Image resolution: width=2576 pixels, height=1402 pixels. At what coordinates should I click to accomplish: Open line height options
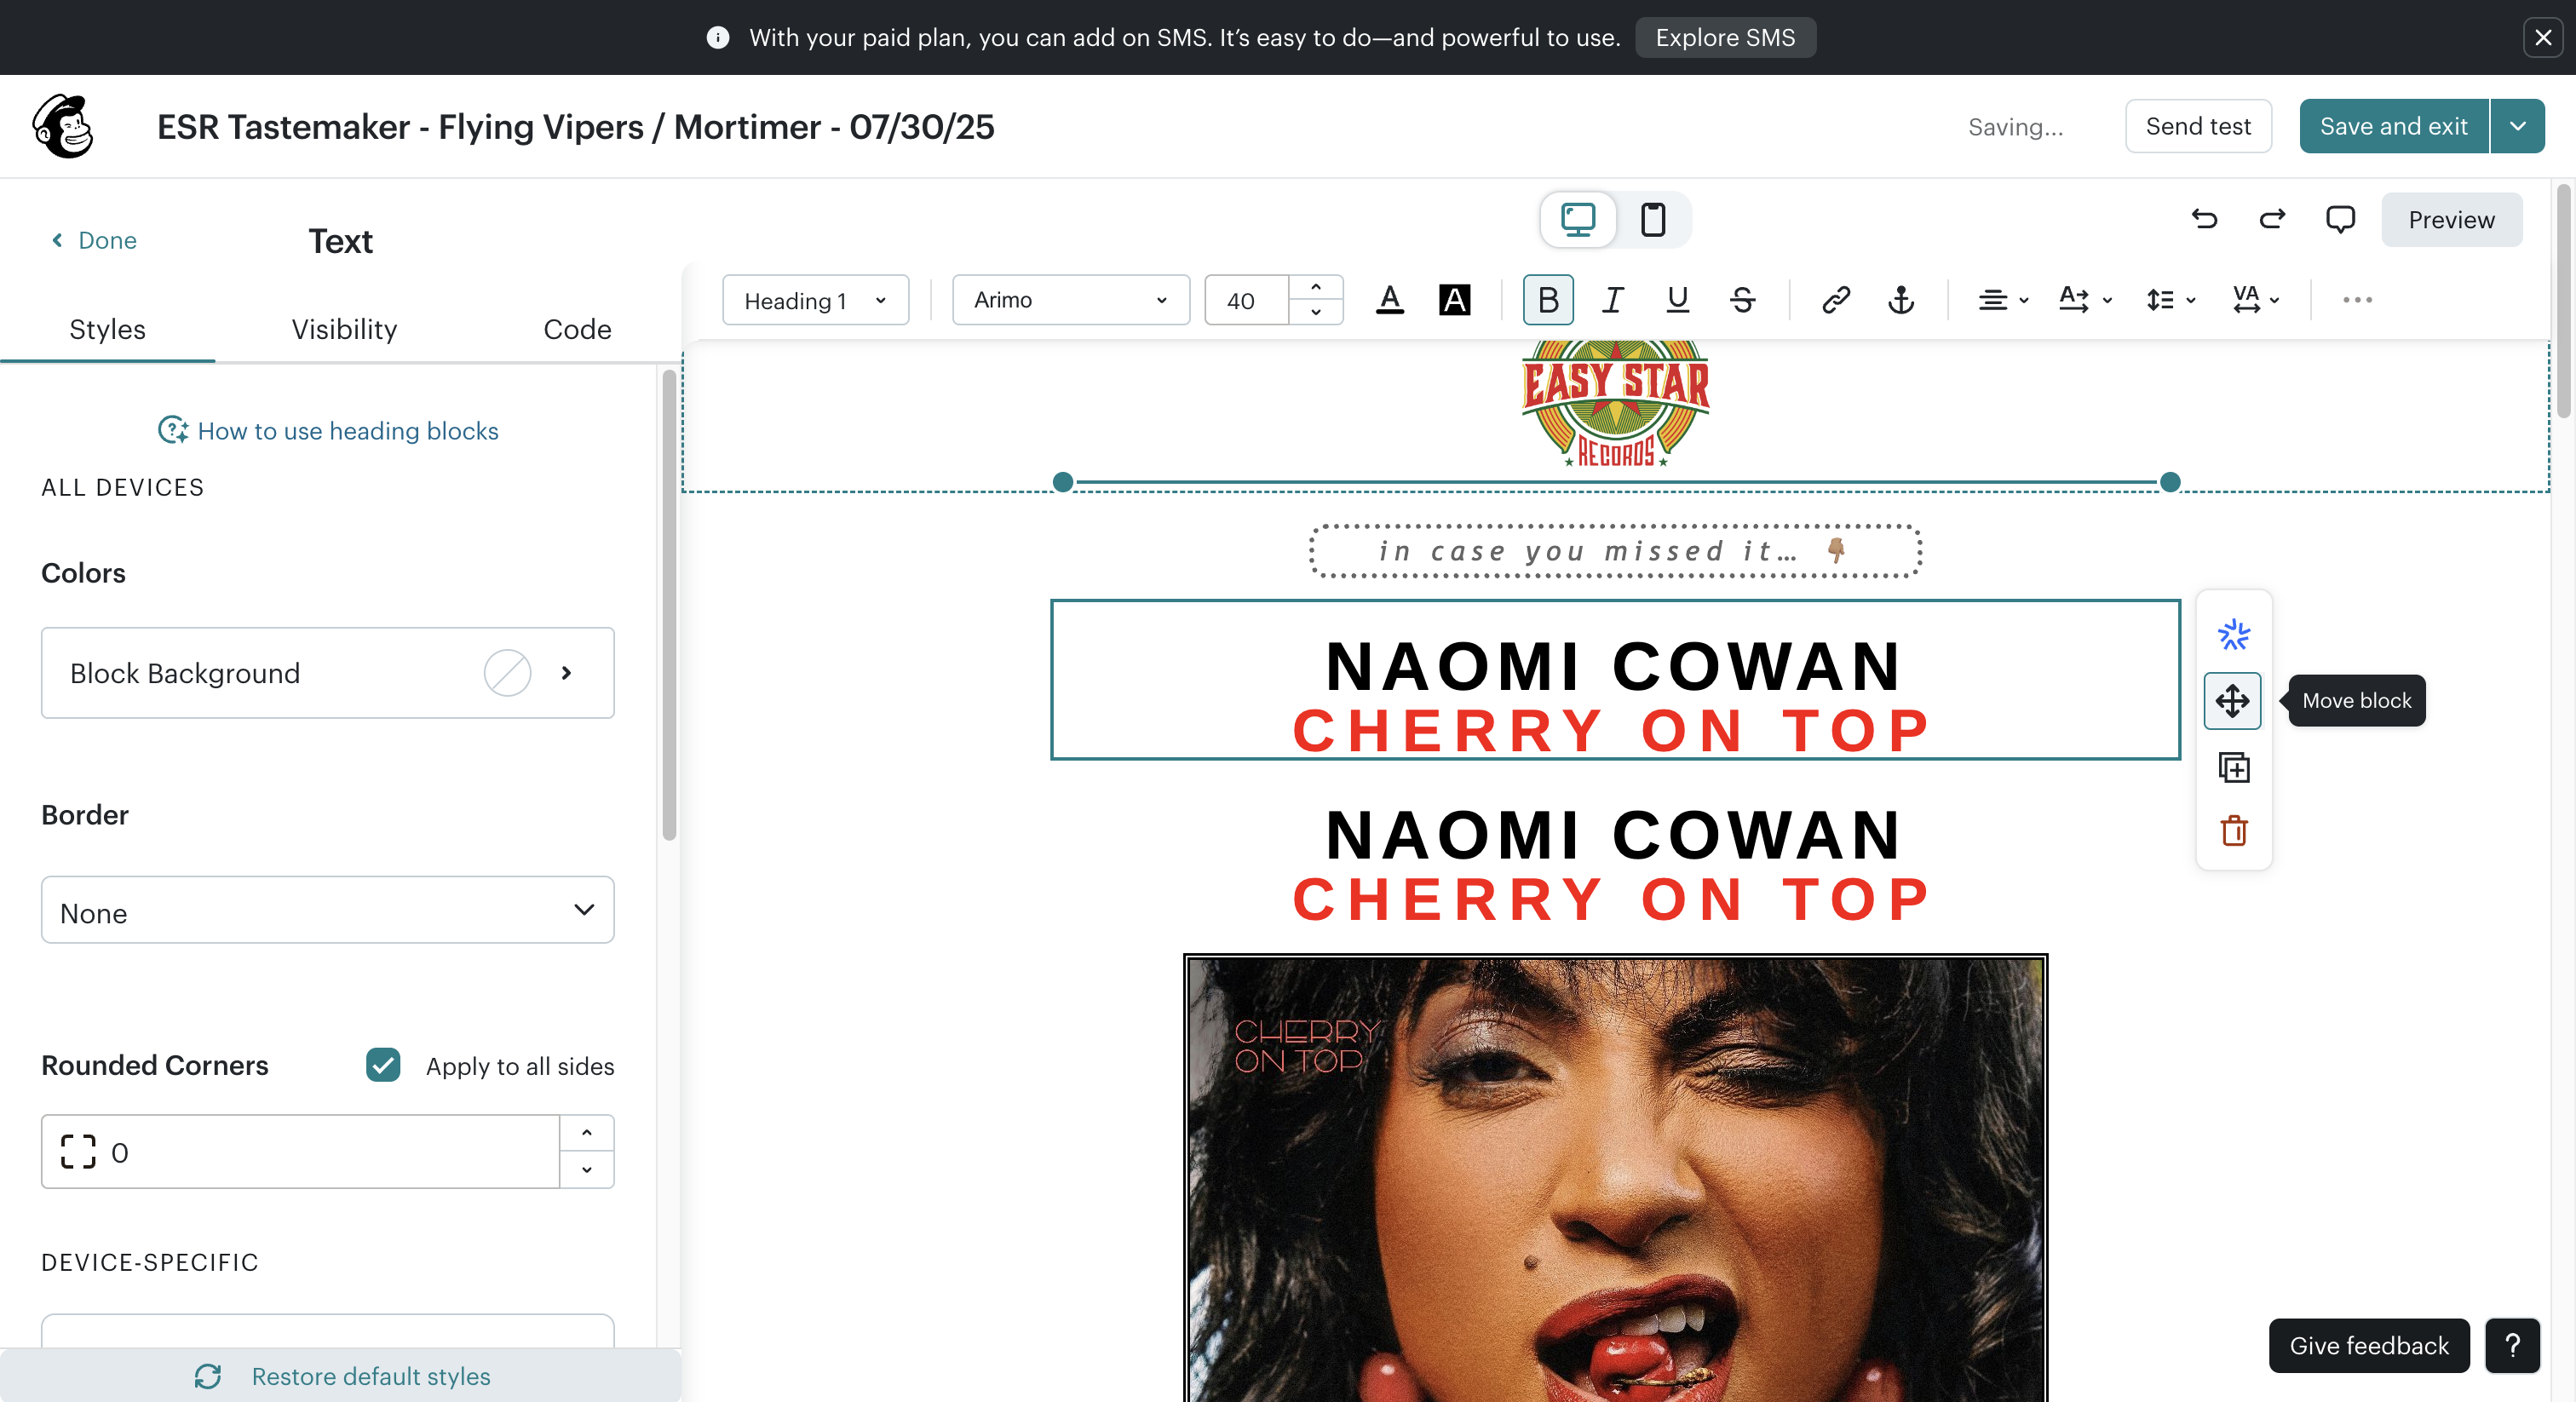coord(2171,300)
